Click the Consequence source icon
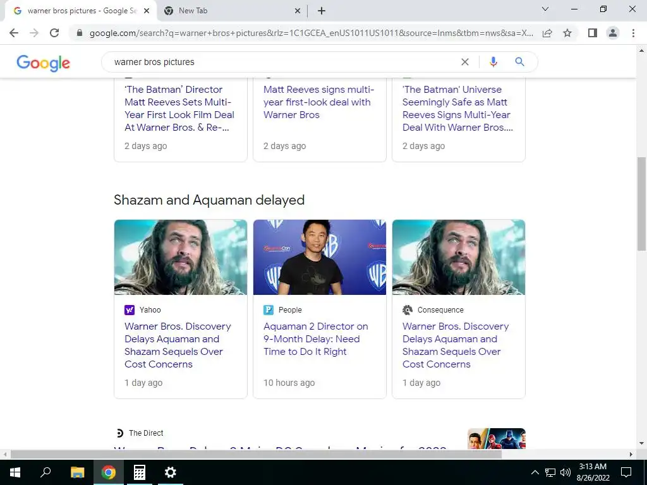Image resolution: width=647 pixels, height=485 pixels. point(408,309)
